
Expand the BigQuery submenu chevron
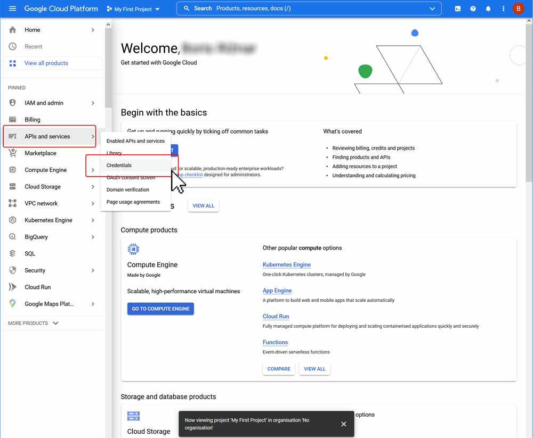coord(93,237)
